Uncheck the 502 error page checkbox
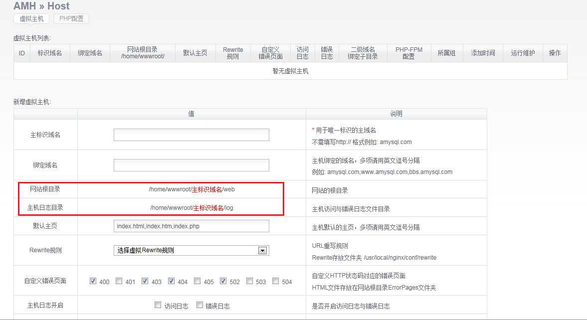 tap(223, 281)
